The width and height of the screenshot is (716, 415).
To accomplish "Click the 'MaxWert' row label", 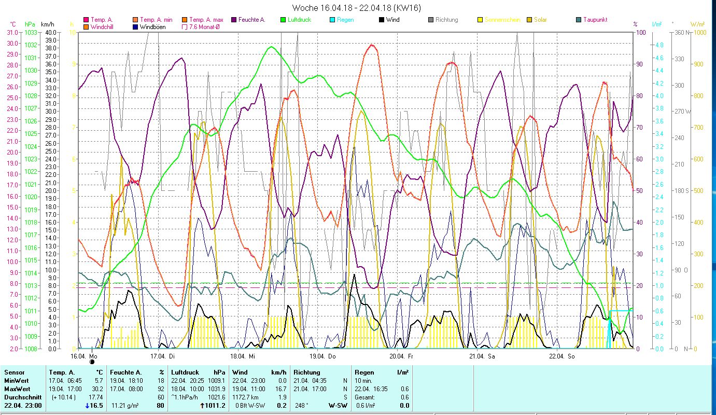I will pyautogui.click(x=17, y=389).
